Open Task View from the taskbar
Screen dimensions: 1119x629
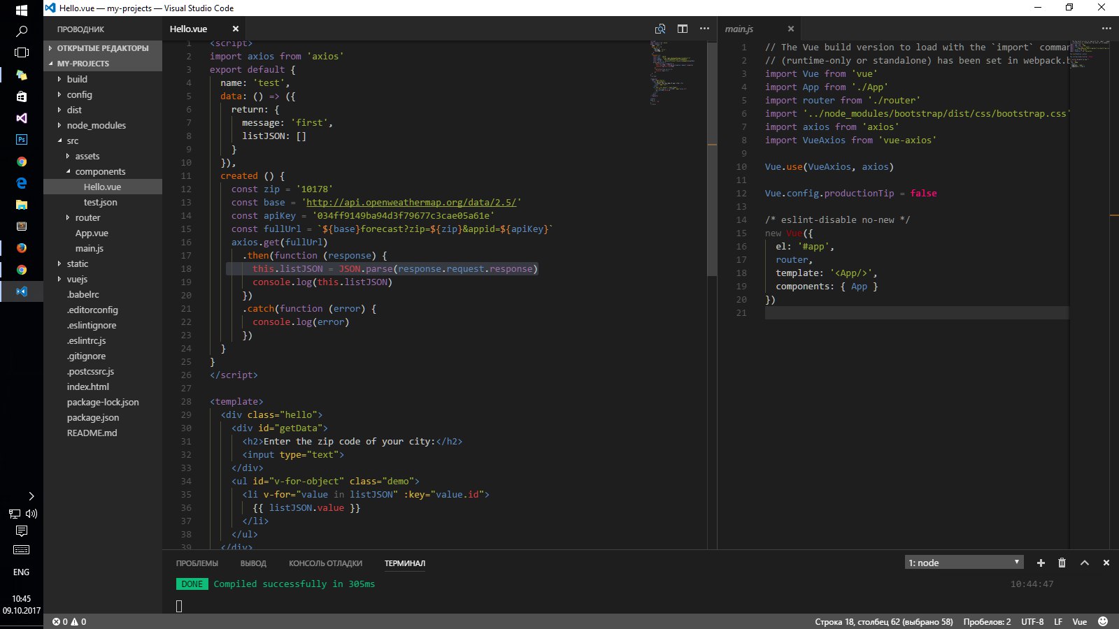(22, 52)
